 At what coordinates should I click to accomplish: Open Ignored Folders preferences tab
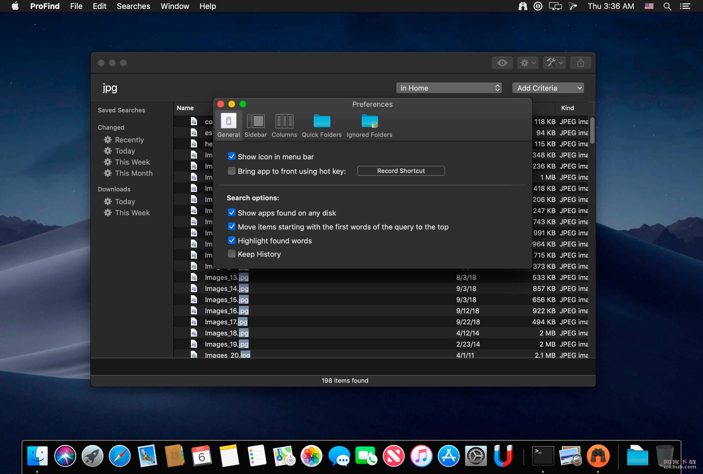(x=369, y=126)
